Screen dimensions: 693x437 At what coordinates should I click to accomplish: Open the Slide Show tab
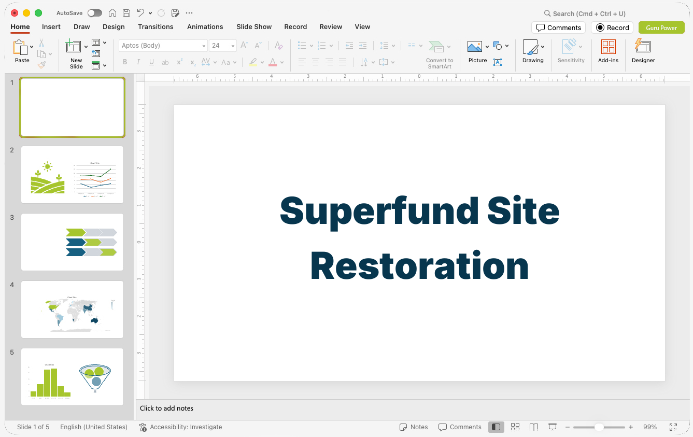tap(254, 26)
